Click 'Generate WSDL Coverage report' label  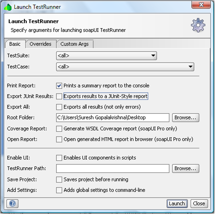click(x=120, y=128)
